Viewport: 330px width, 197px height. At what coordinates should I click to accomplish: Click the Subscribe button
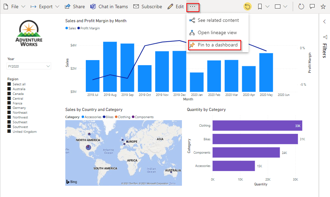148,6
